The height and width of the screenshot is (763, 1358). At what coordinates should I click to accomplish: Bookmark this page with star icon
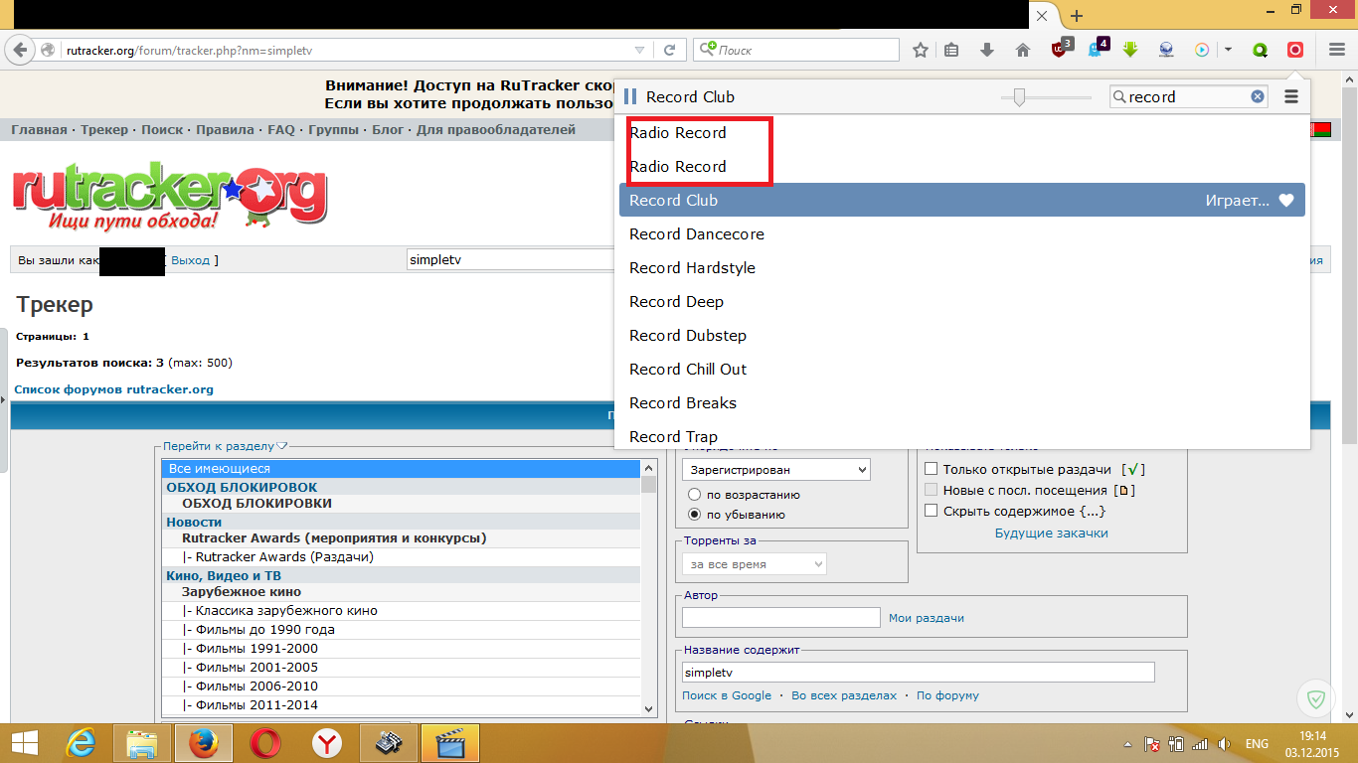921,50
